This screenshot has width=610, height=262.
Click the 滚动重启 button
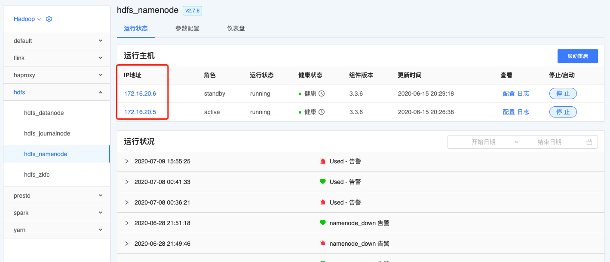tap(577, 56)
